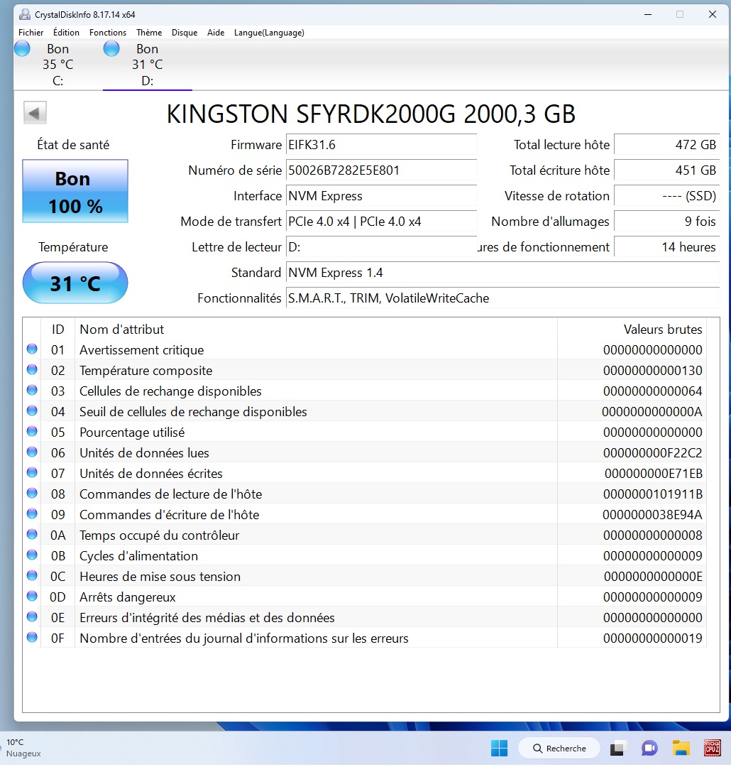This screenshot has width=731, height=767.
Task: Click the Interface field NVM Express
Action: 381,196
